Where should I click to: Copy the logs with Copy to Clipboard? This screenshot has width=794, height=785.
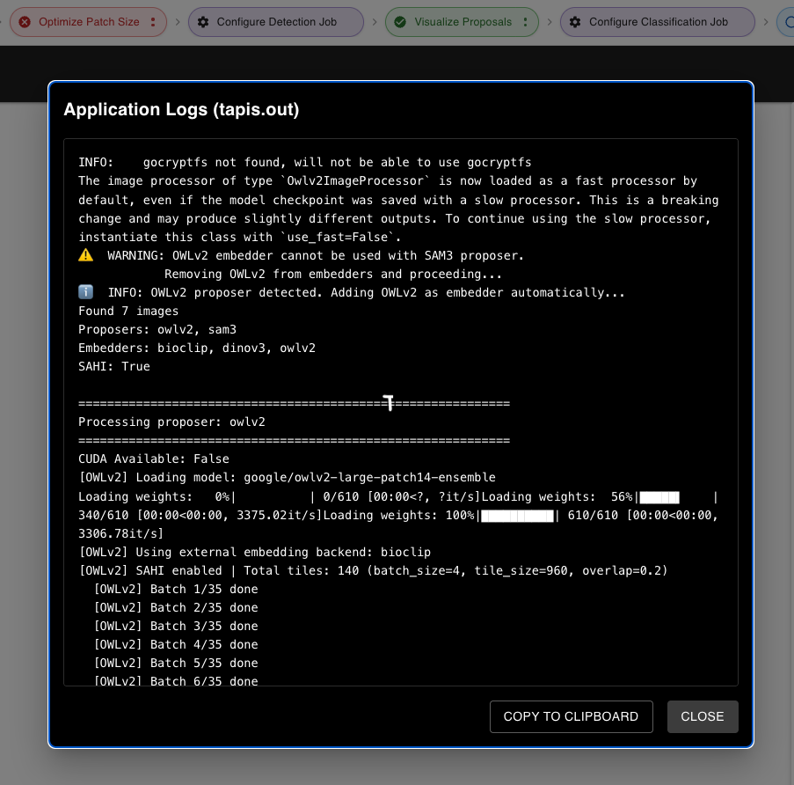572,716
